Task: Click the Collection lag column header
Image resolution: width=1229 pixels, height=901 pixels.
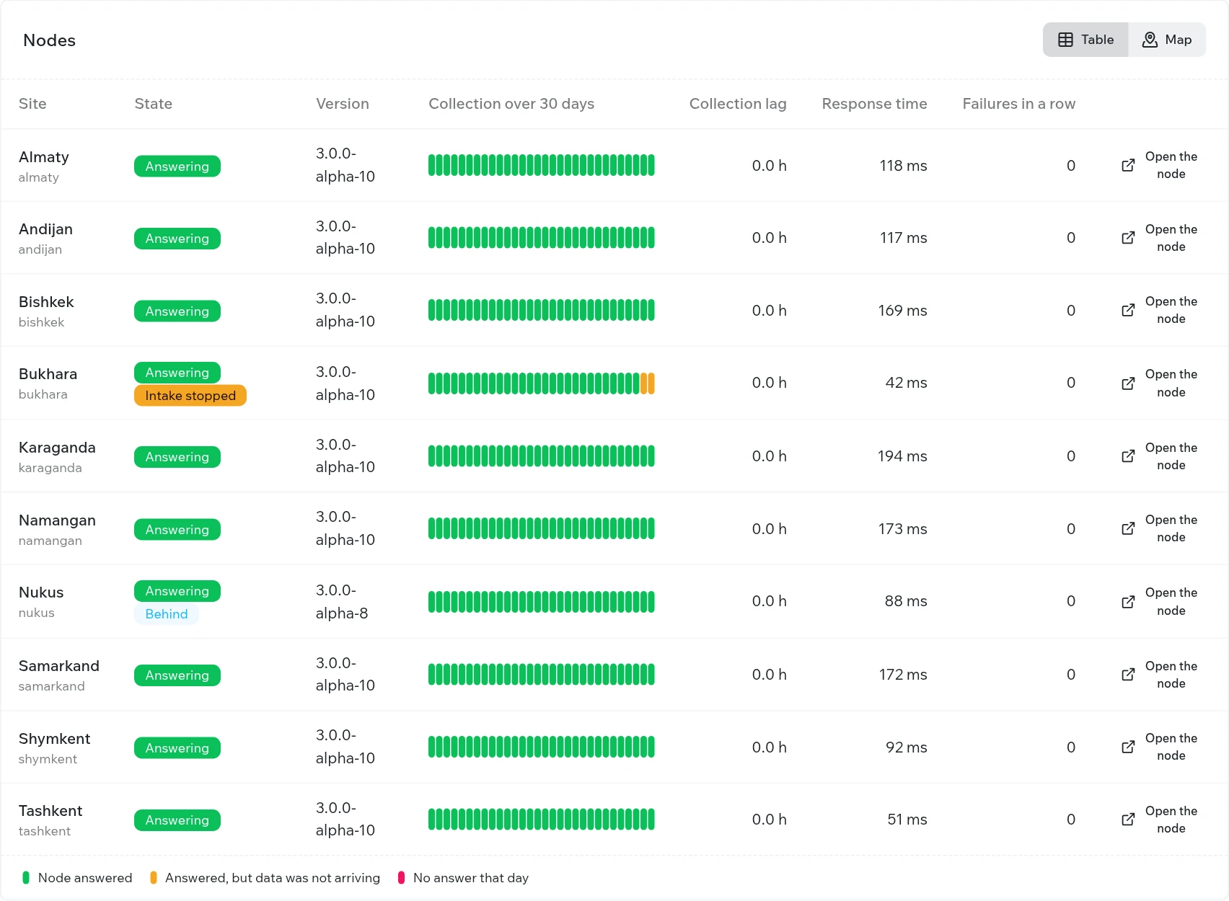Action: point(738,104)
